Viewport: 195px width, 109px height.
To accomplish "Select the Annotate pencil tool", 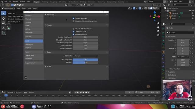I will (x=4, y=28).
